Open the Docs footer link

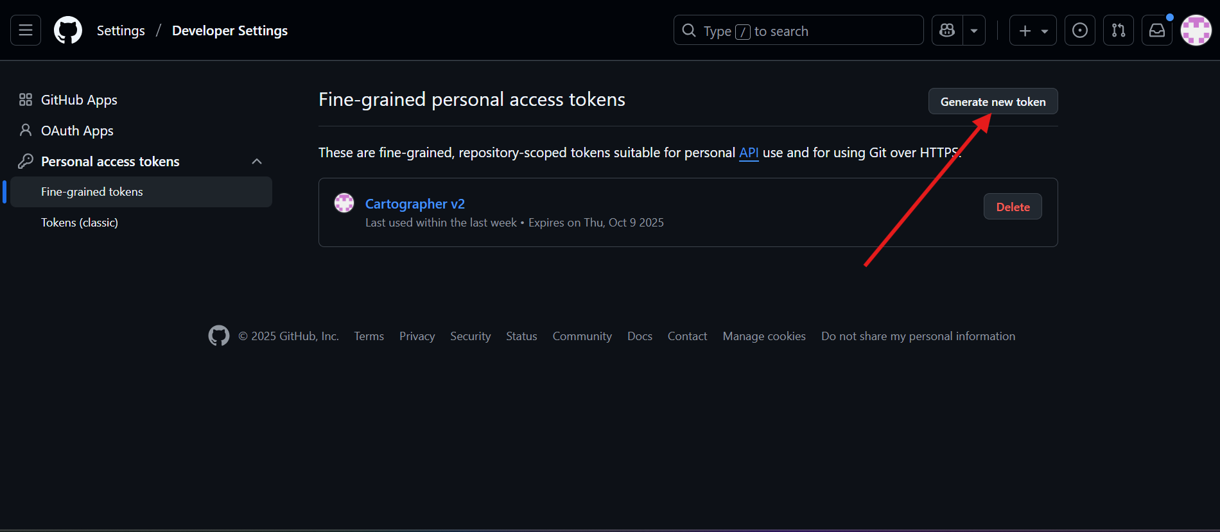pos(640,336)
